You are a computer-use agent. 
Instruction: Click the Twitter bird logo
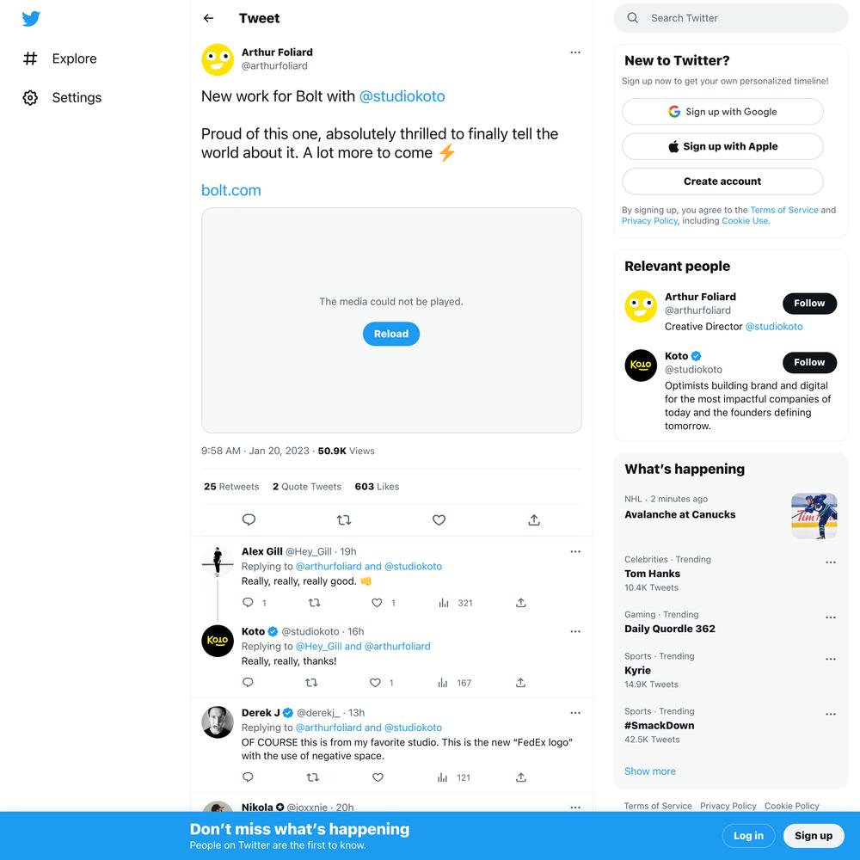[31, 19]
